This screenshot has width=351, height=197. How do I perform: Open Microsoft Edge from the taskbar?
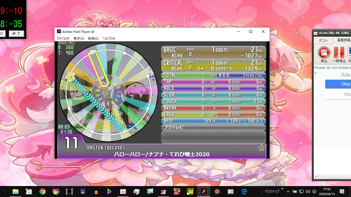tap(244, 192)
